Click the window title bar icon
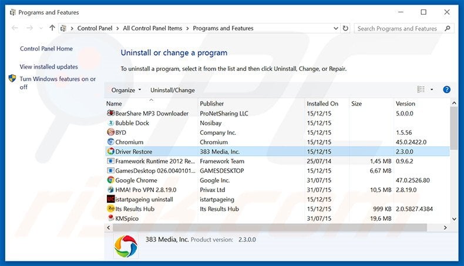 point(13,12)
